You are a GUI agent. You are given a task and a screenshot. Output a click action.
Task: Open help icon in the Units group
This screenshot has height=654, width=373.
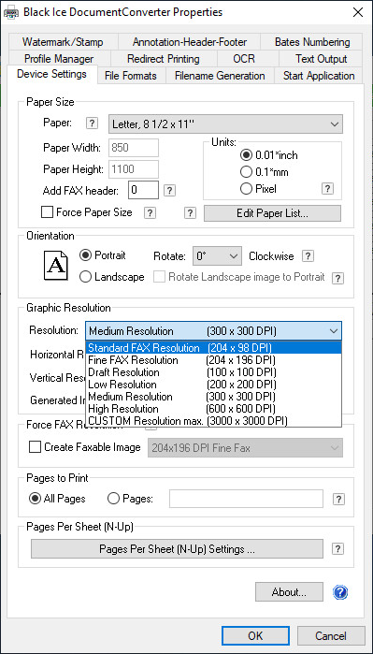point(327,189)
